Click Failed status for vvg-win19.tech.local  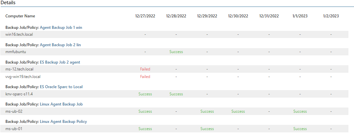pyautogui.click(x=145, y=77)
